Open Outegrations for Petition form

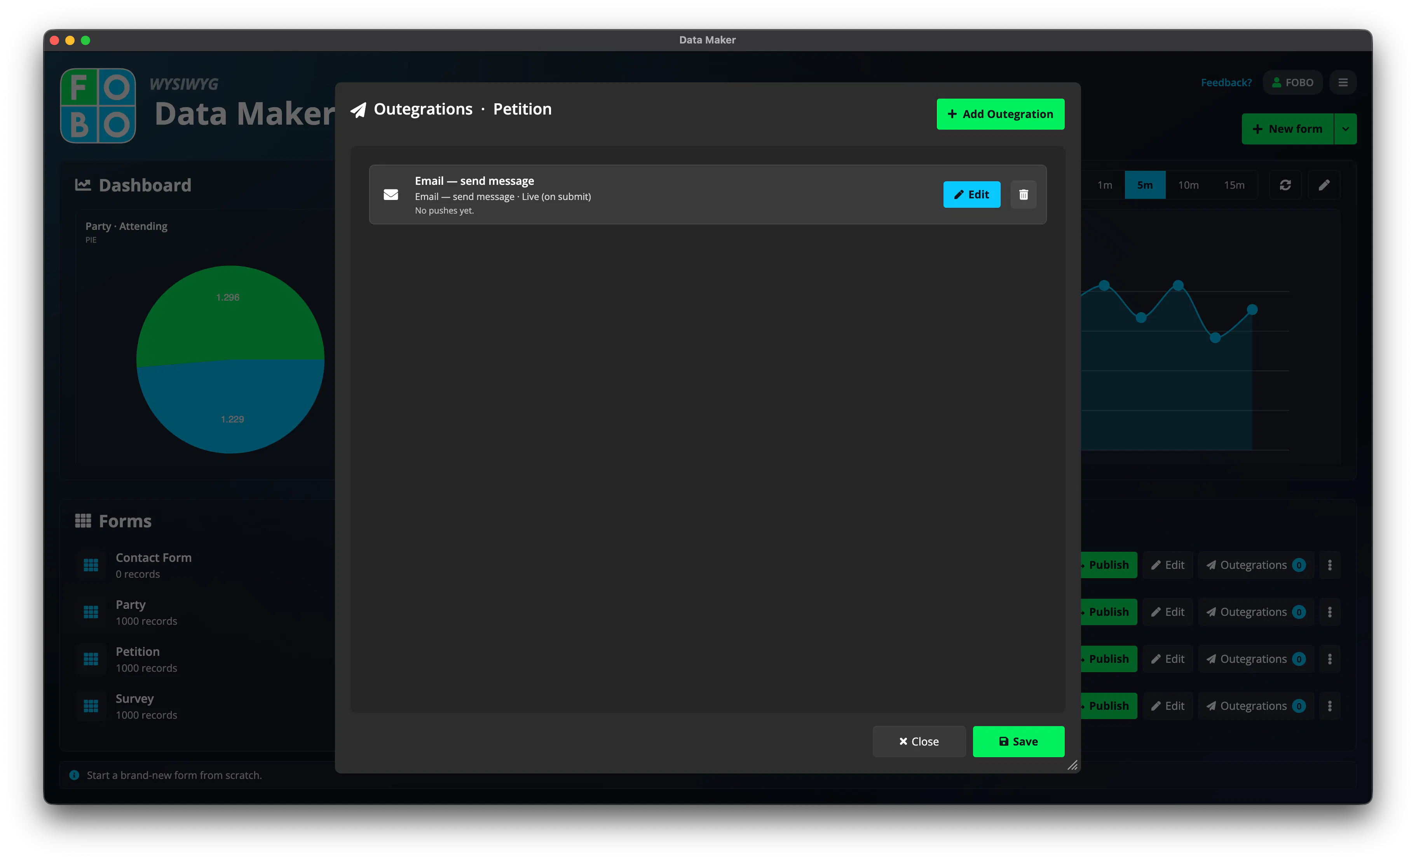(1255, 659)
